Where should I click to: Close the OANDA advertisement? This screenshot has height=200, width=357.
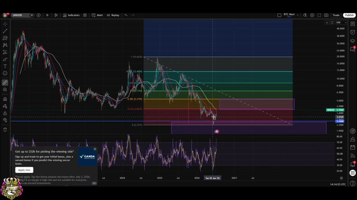coord(95,149)
